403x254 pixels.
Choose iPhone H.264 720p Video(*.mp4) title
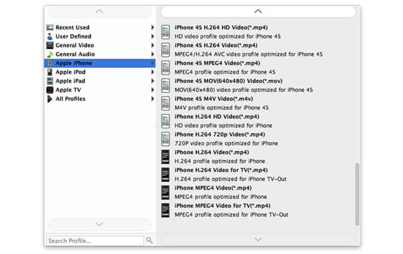click(220, 134)
